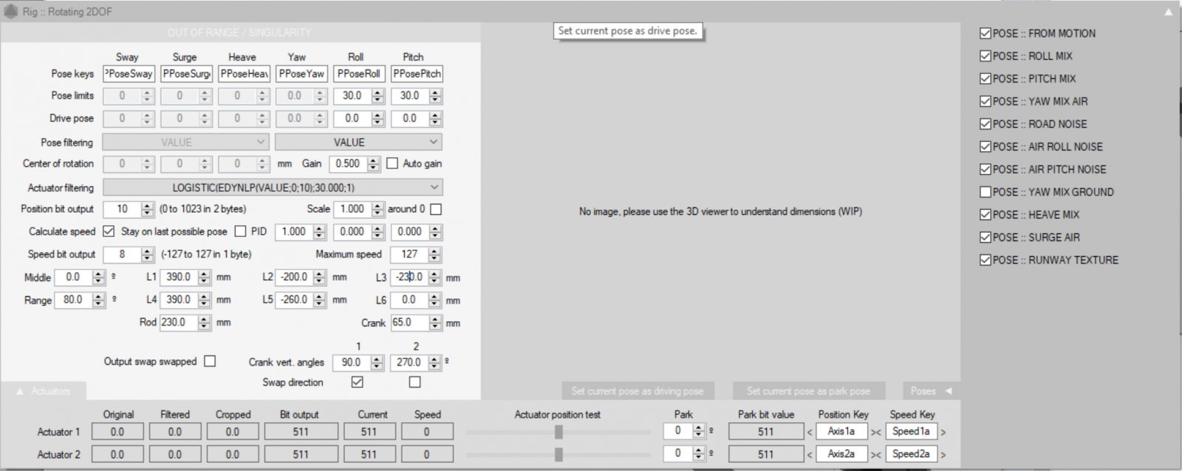This screenshot has height=471, width=1182.
Task: Click the Axis2a position key button
Action: pos(841,454)
